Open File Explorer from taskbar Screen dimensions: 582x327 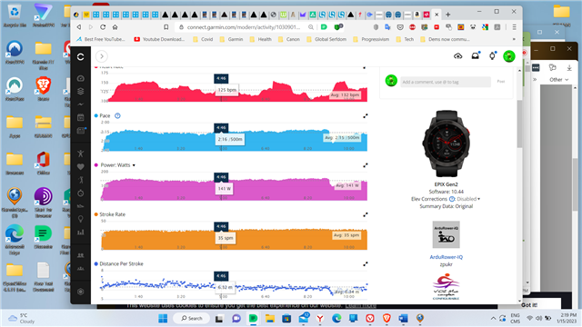[x=270, y=318]
